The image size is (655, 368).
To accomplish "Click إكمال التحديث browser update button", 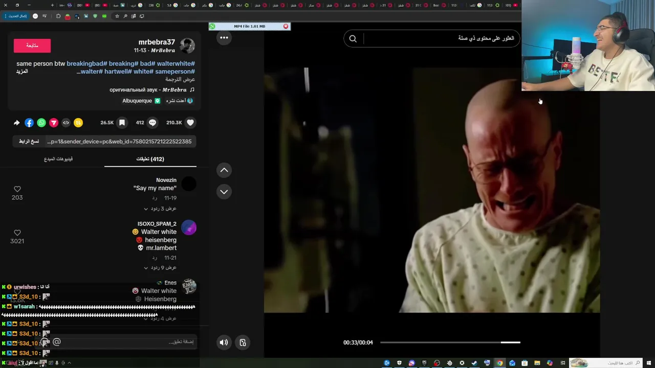I will (x=15, y=16).
